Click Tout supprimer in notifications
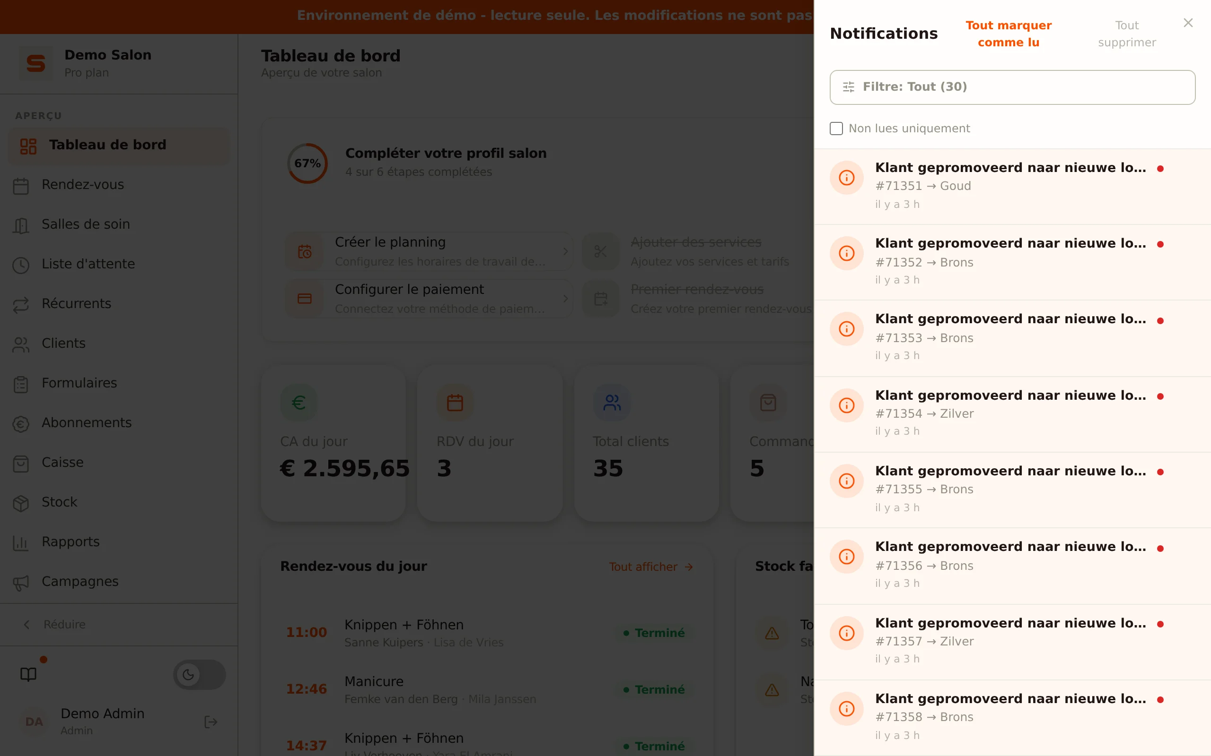The height and width of the screenshot is (756, 1211). click(1127, 34)
